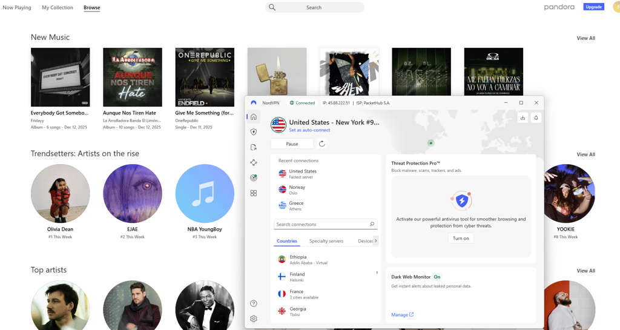620x330 pixels.
Task: Switch to the Specialty servers tab
Action: click(326, 241)
